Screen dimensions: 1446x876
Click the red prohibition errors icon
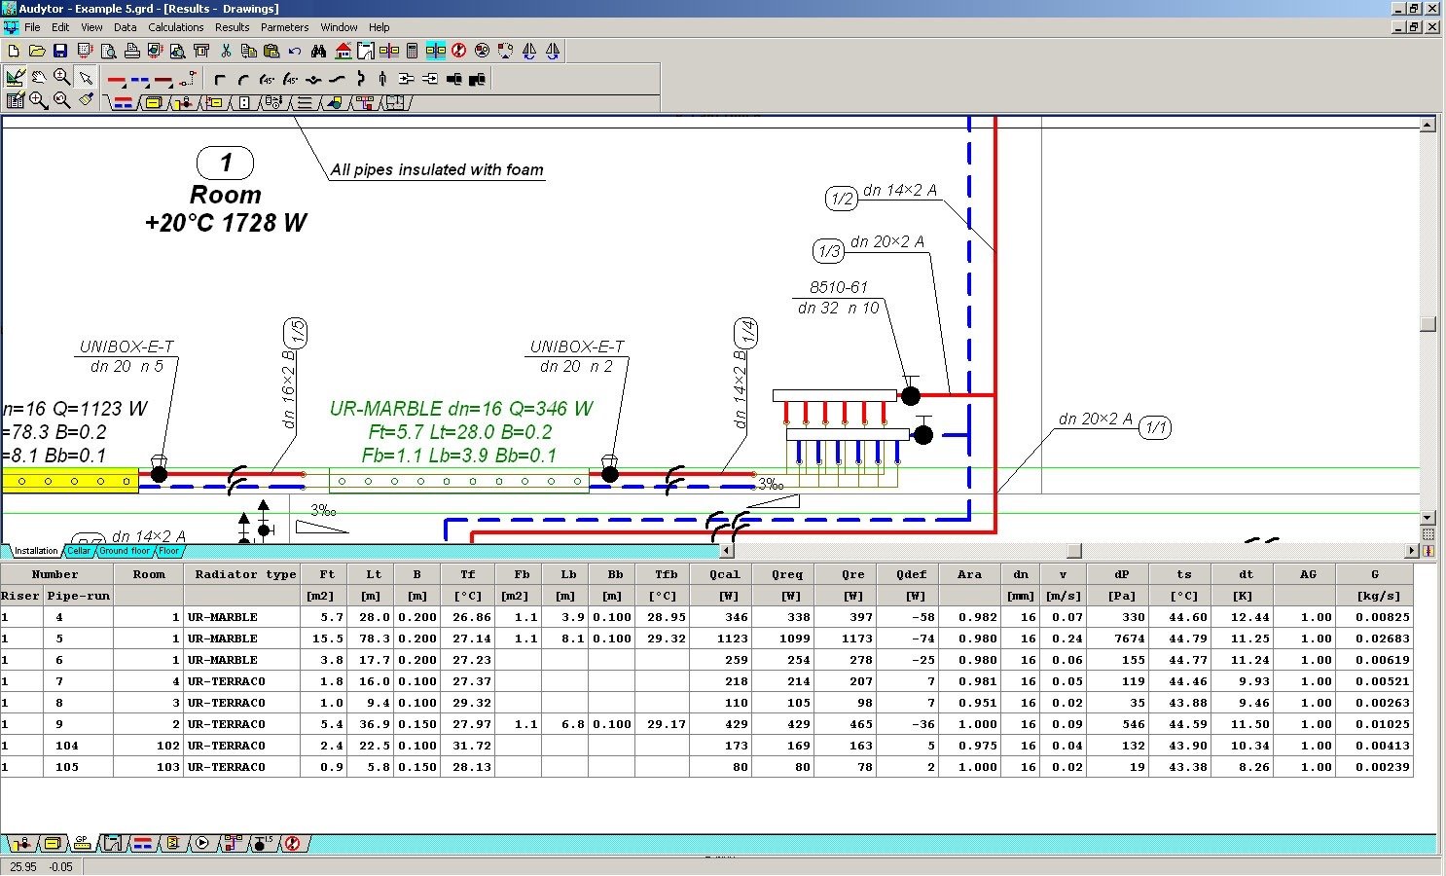click(x=458, y=51)
